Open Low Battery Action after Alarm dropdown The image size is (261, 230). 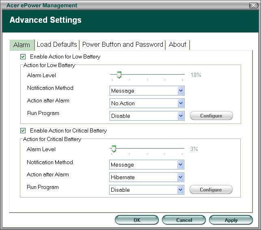[147, 103]
